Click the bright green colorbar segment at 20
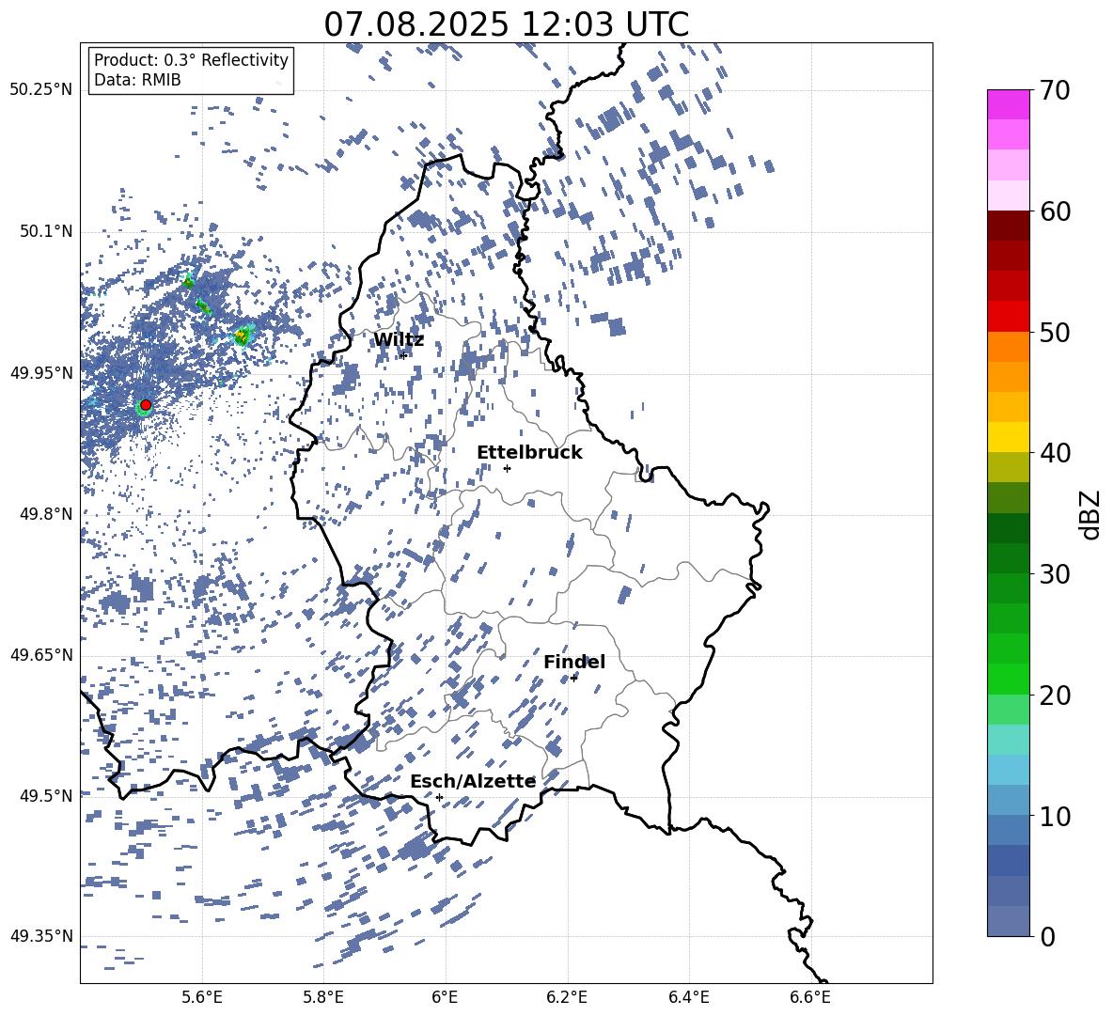Viewport: 1113px width, 1016px height. 1008,679
